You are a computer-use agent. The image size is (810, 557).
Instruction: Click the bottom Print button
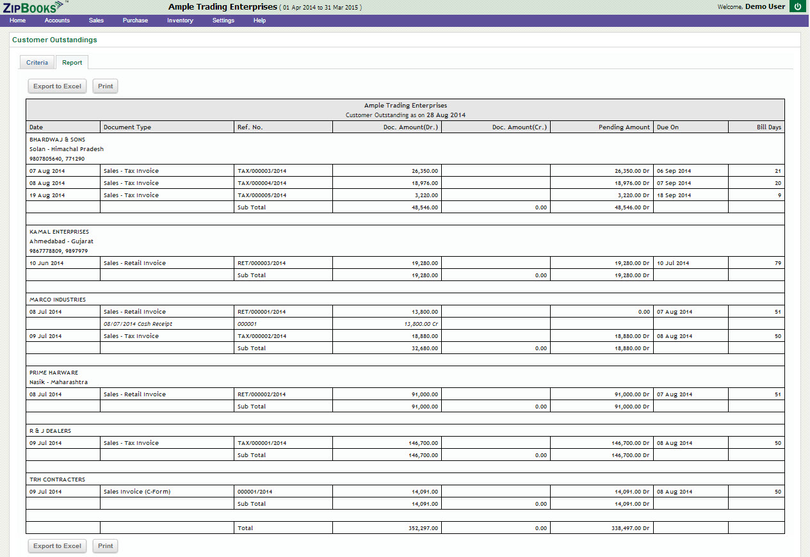tap(106, 546)
